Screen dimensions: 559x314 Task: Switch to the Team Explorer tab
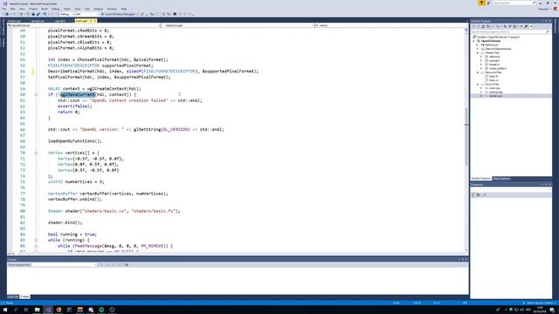click(501, 178)
